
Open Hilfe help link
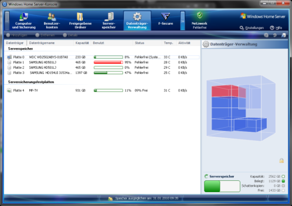click(276, 28)
